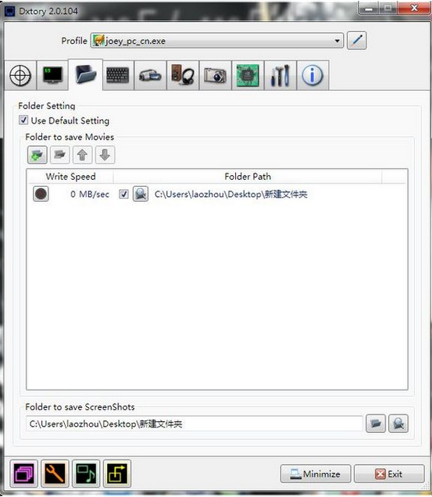Open the Advanced circuit-chip tab
The image size is (432, 497).
pyautogui.click(x=248, y=76)
